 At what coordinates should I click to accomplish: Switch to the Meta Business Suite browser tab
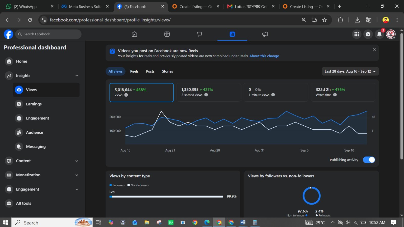(85, 7)
